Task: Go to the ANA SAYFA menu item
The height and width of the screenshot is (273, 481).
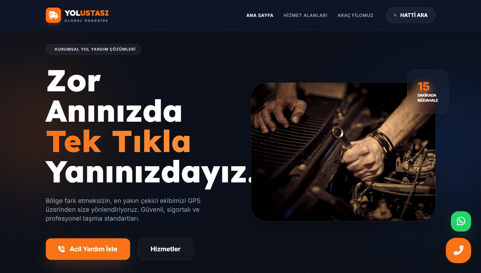Action: click(x=260, y=15)
